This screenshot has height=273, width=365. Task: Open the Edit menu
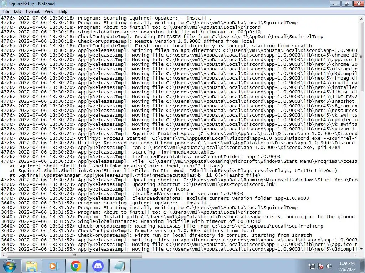click(x=17, y=11)
